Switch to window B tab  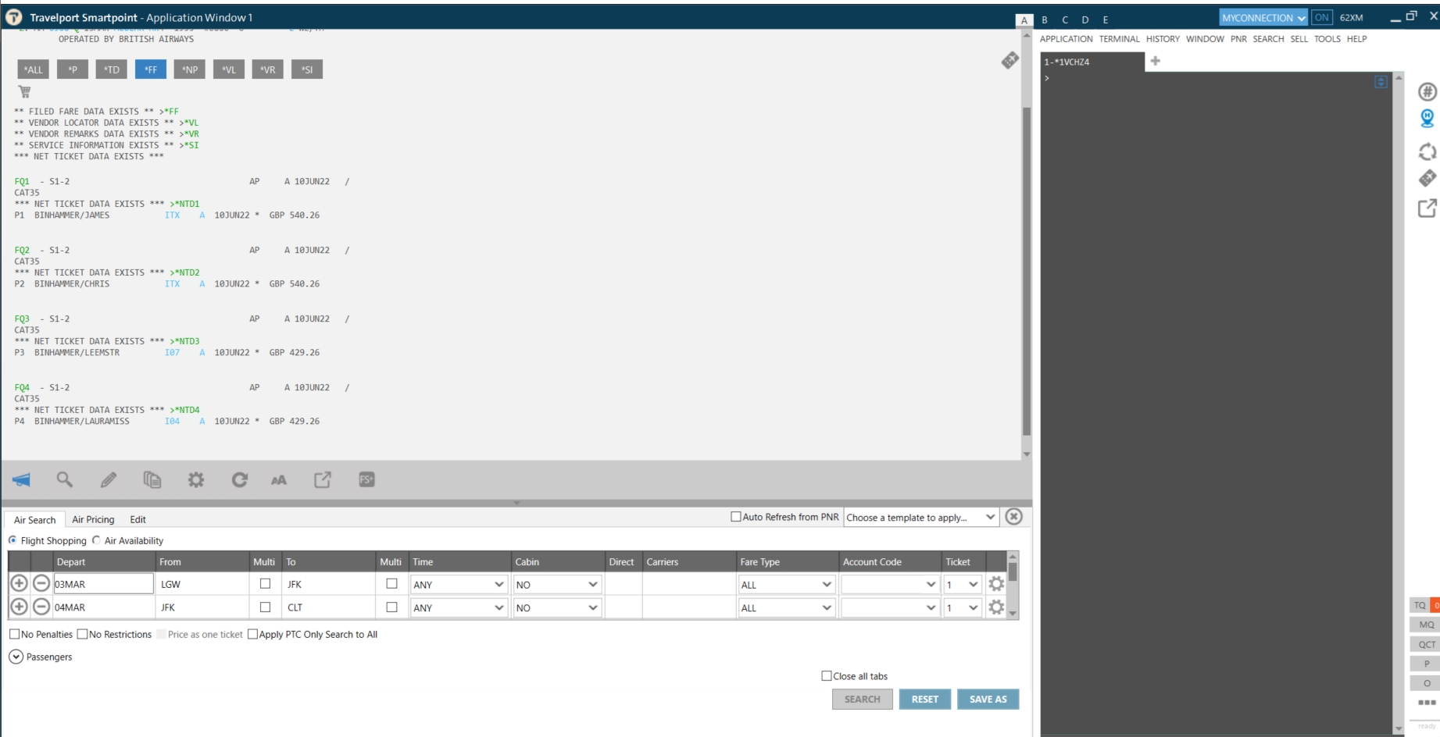coord(1045,20)
